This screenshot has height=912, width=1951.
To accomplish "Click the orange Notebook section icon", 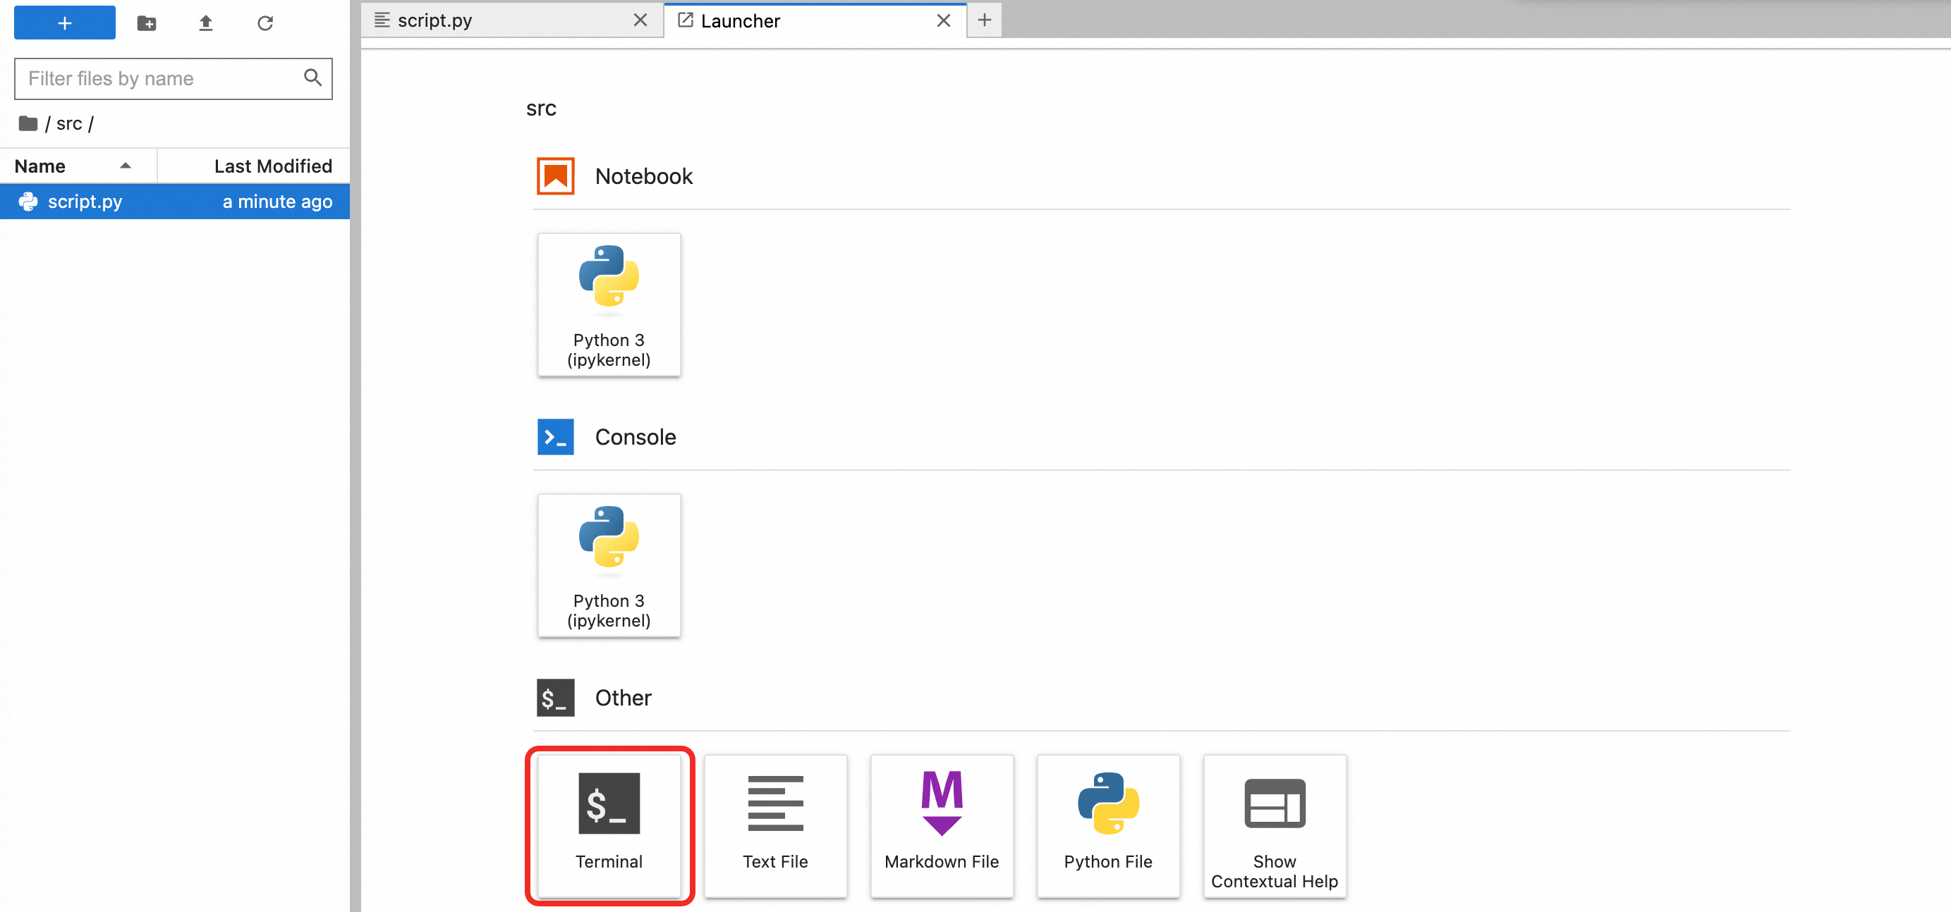I will point(555,176).
